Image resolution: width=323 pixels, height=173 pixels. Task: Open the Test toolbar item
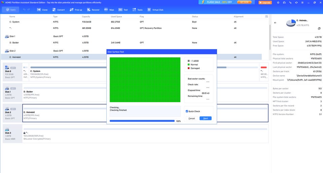(123, 10)
